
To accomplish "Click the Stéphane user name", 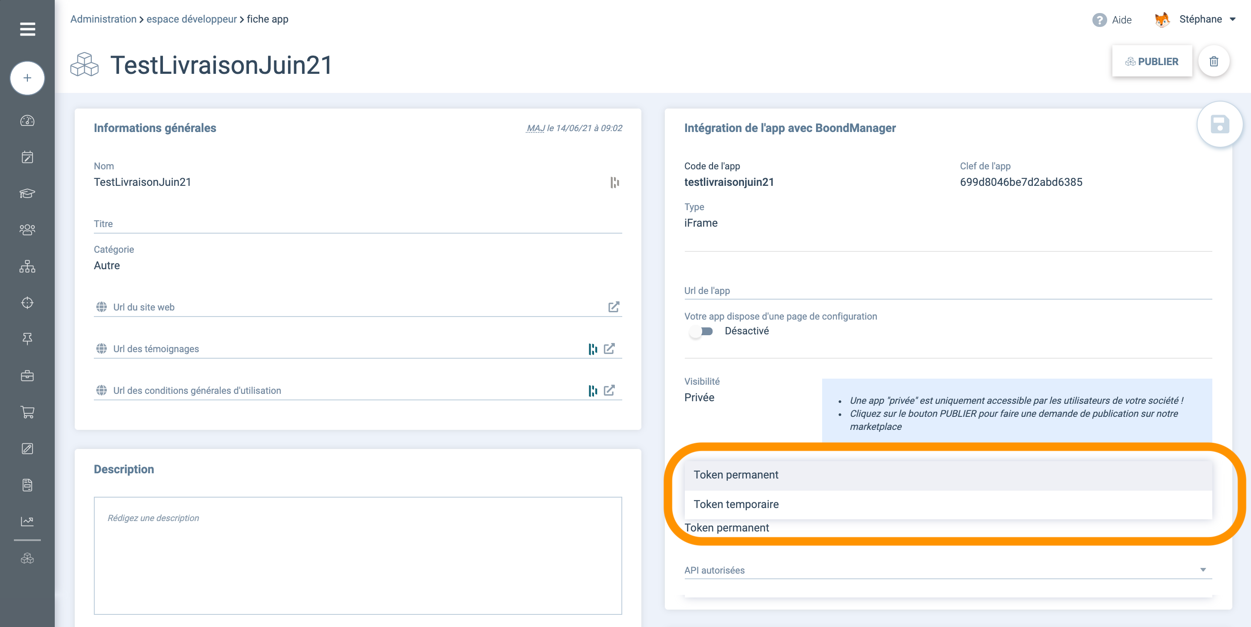I will coord(1201,19).
